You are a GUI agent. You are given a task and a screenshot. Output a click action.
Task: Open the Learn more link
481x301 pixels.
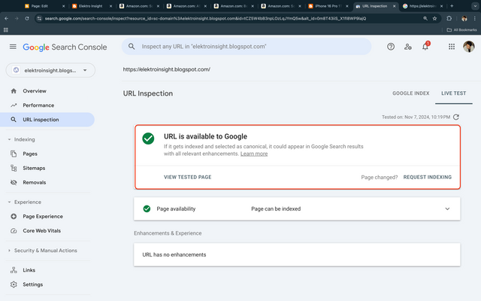pos(254,154)
